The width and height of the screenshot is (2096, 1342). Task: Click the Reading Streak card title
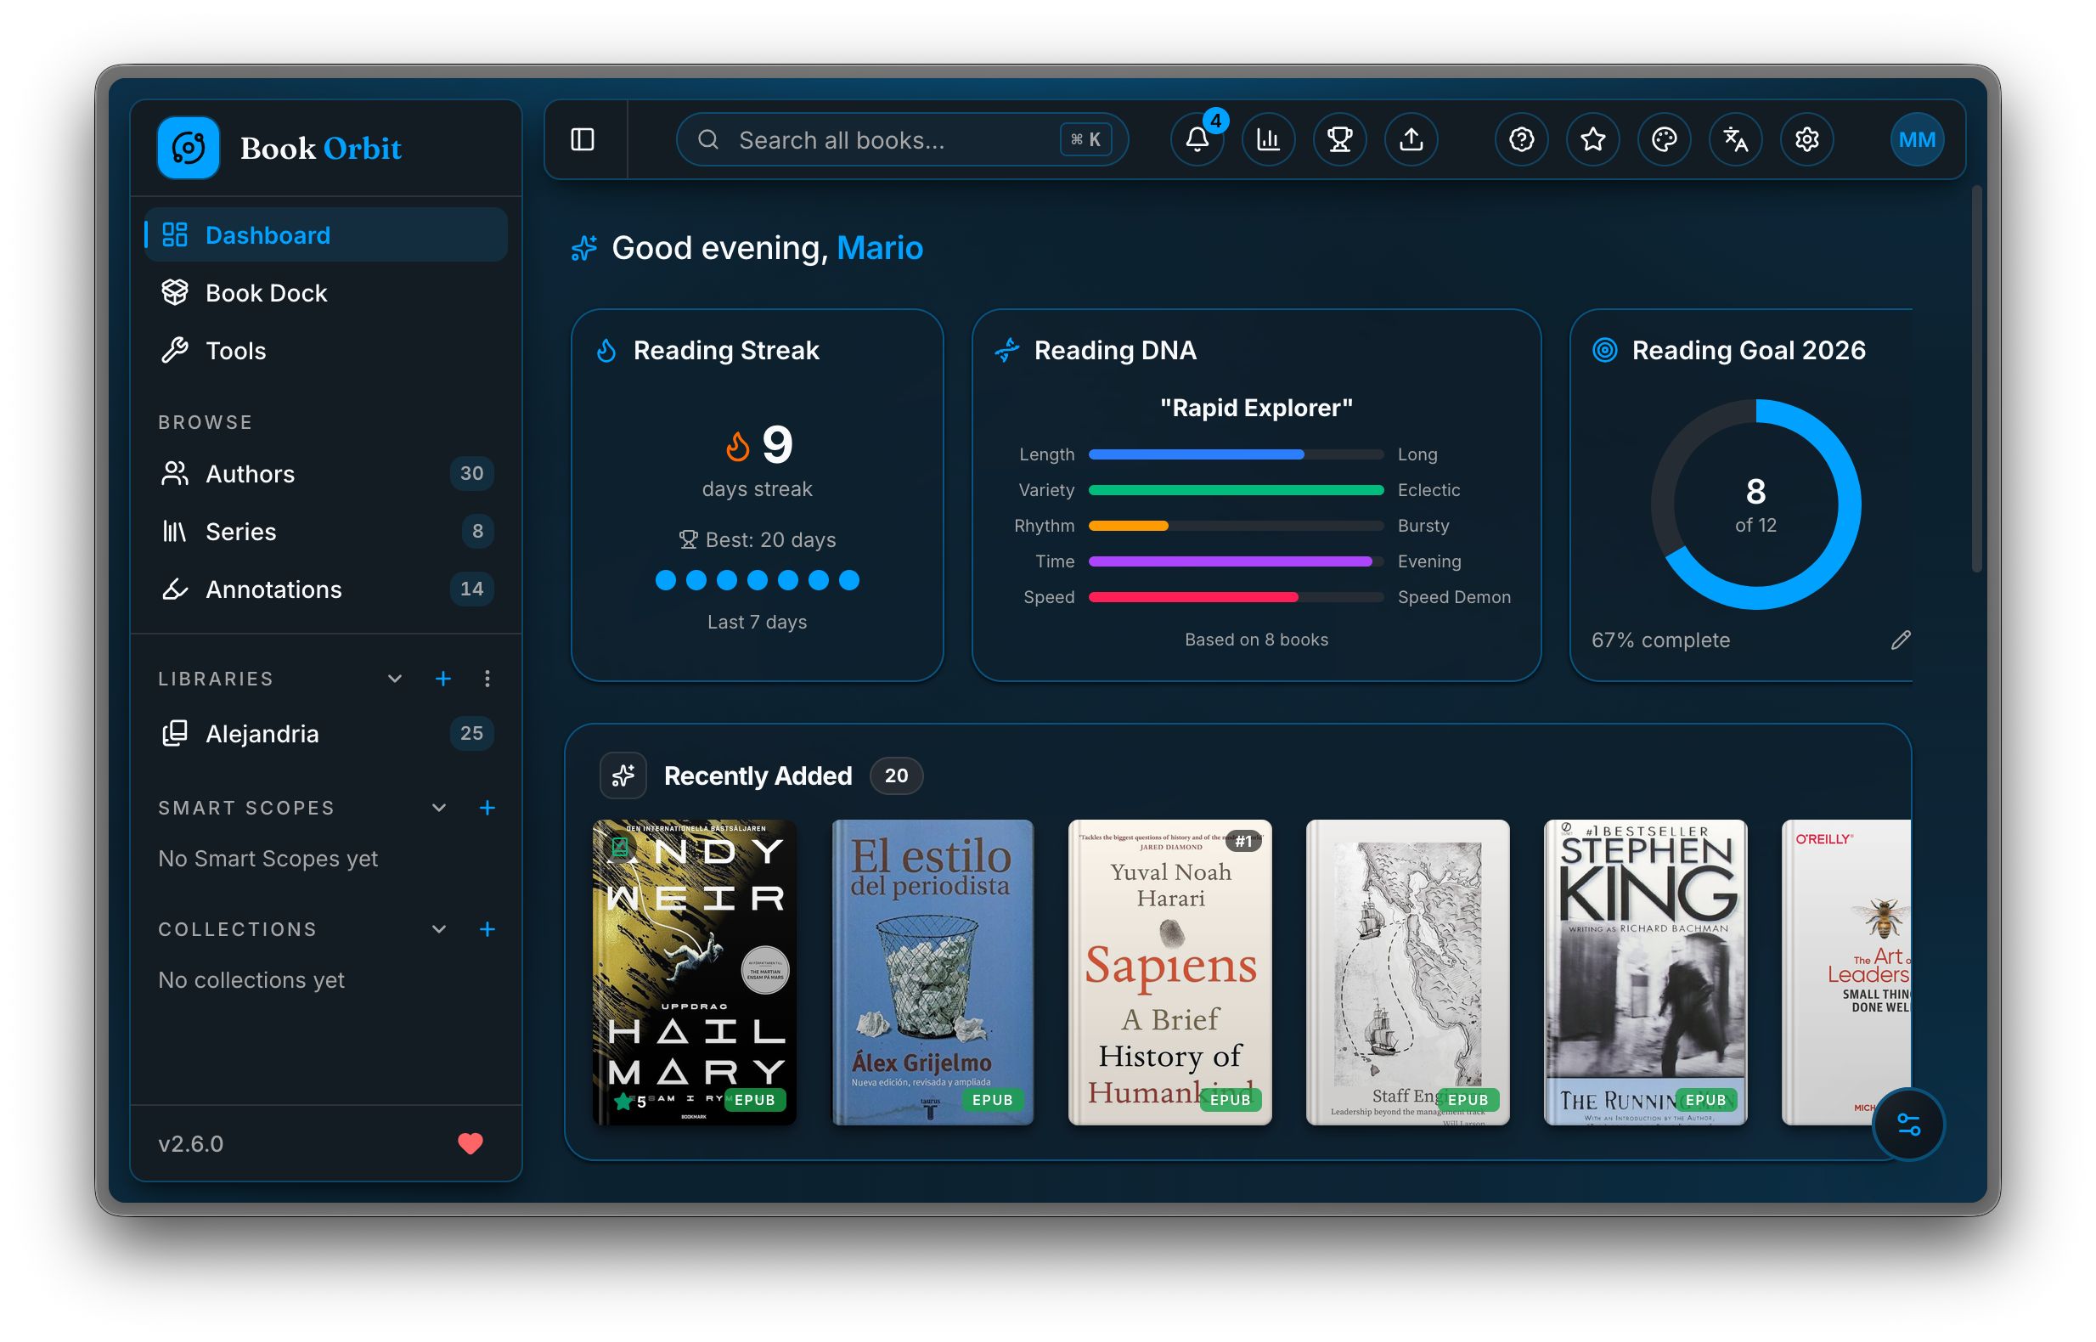click(x=725, y=350)
